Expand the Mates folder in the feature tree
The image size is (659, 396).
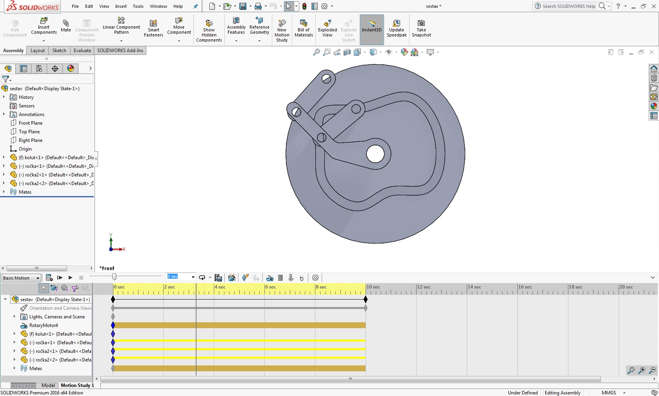[4, 192]
